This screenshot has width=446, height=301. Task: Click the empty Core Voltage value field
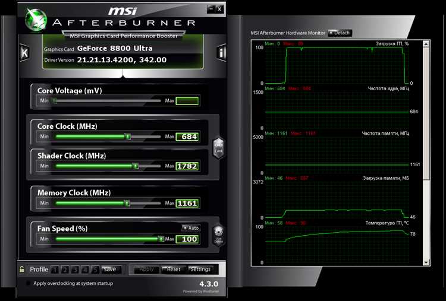pyautogui.click(x=187, y=101)
